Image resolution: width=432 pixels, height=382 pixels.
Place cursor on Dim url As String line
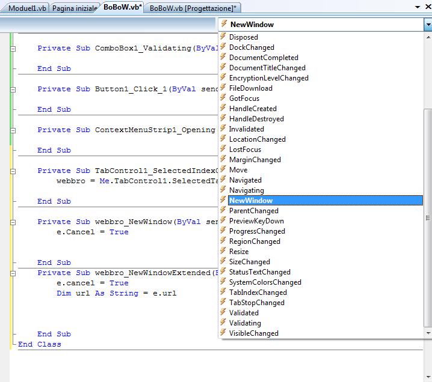[116, 293]
